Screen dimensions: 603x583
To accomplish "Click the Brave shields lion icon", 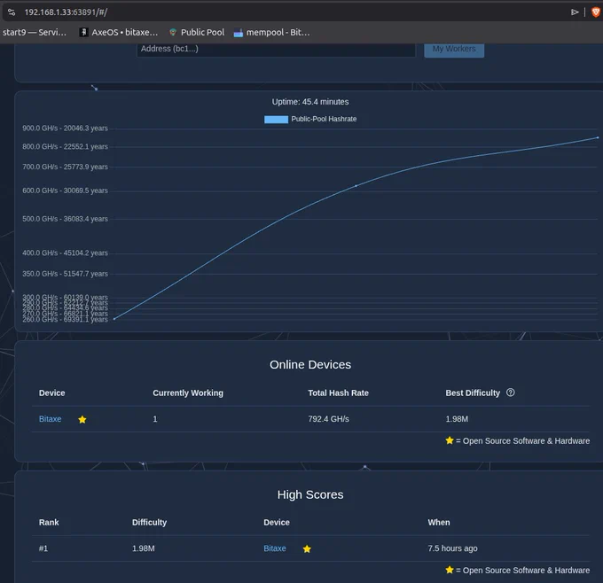I will [x=595, y=12].
